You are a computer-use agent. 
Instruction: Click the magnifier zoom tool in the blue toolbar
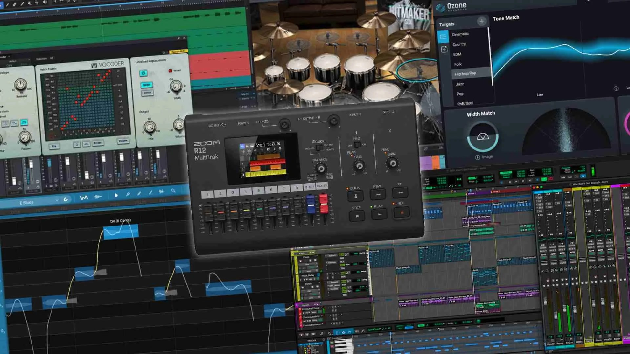tap(173, 191)
